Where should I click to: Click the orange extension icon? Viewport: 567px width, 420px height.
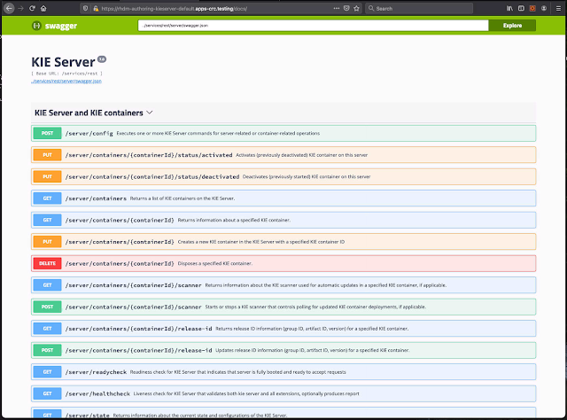click(x=532, y=8)
